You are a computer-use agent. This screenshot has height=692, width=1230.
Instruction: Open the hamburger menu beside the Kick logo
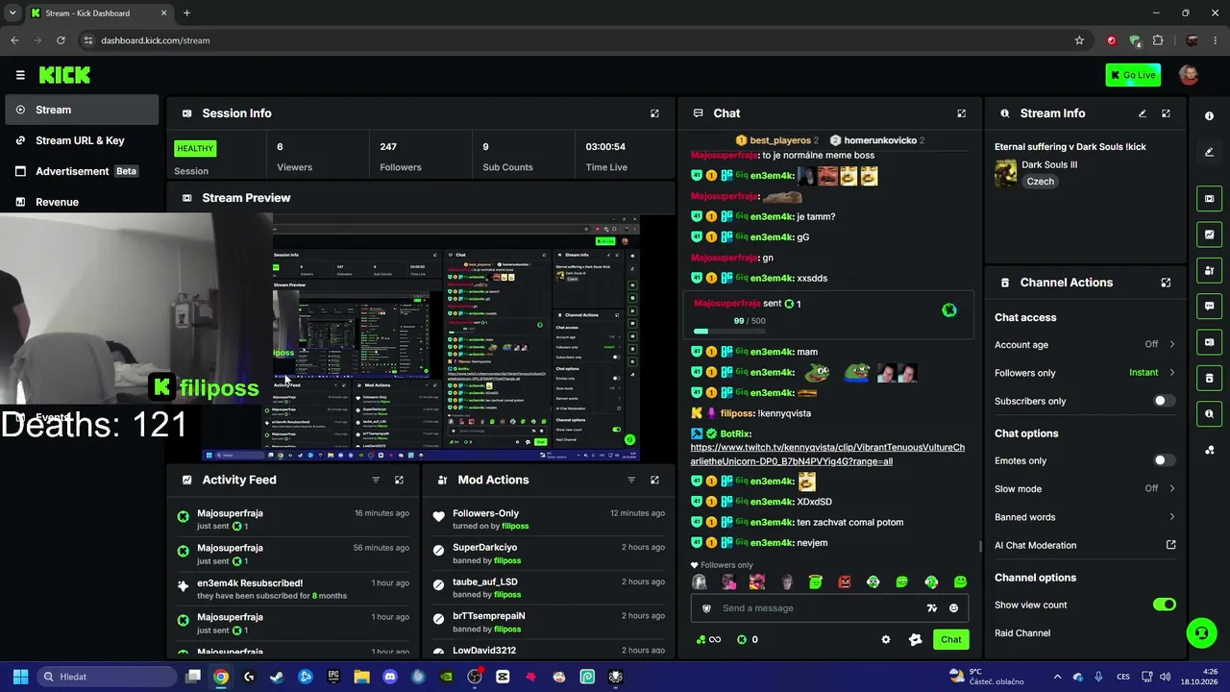20,75
